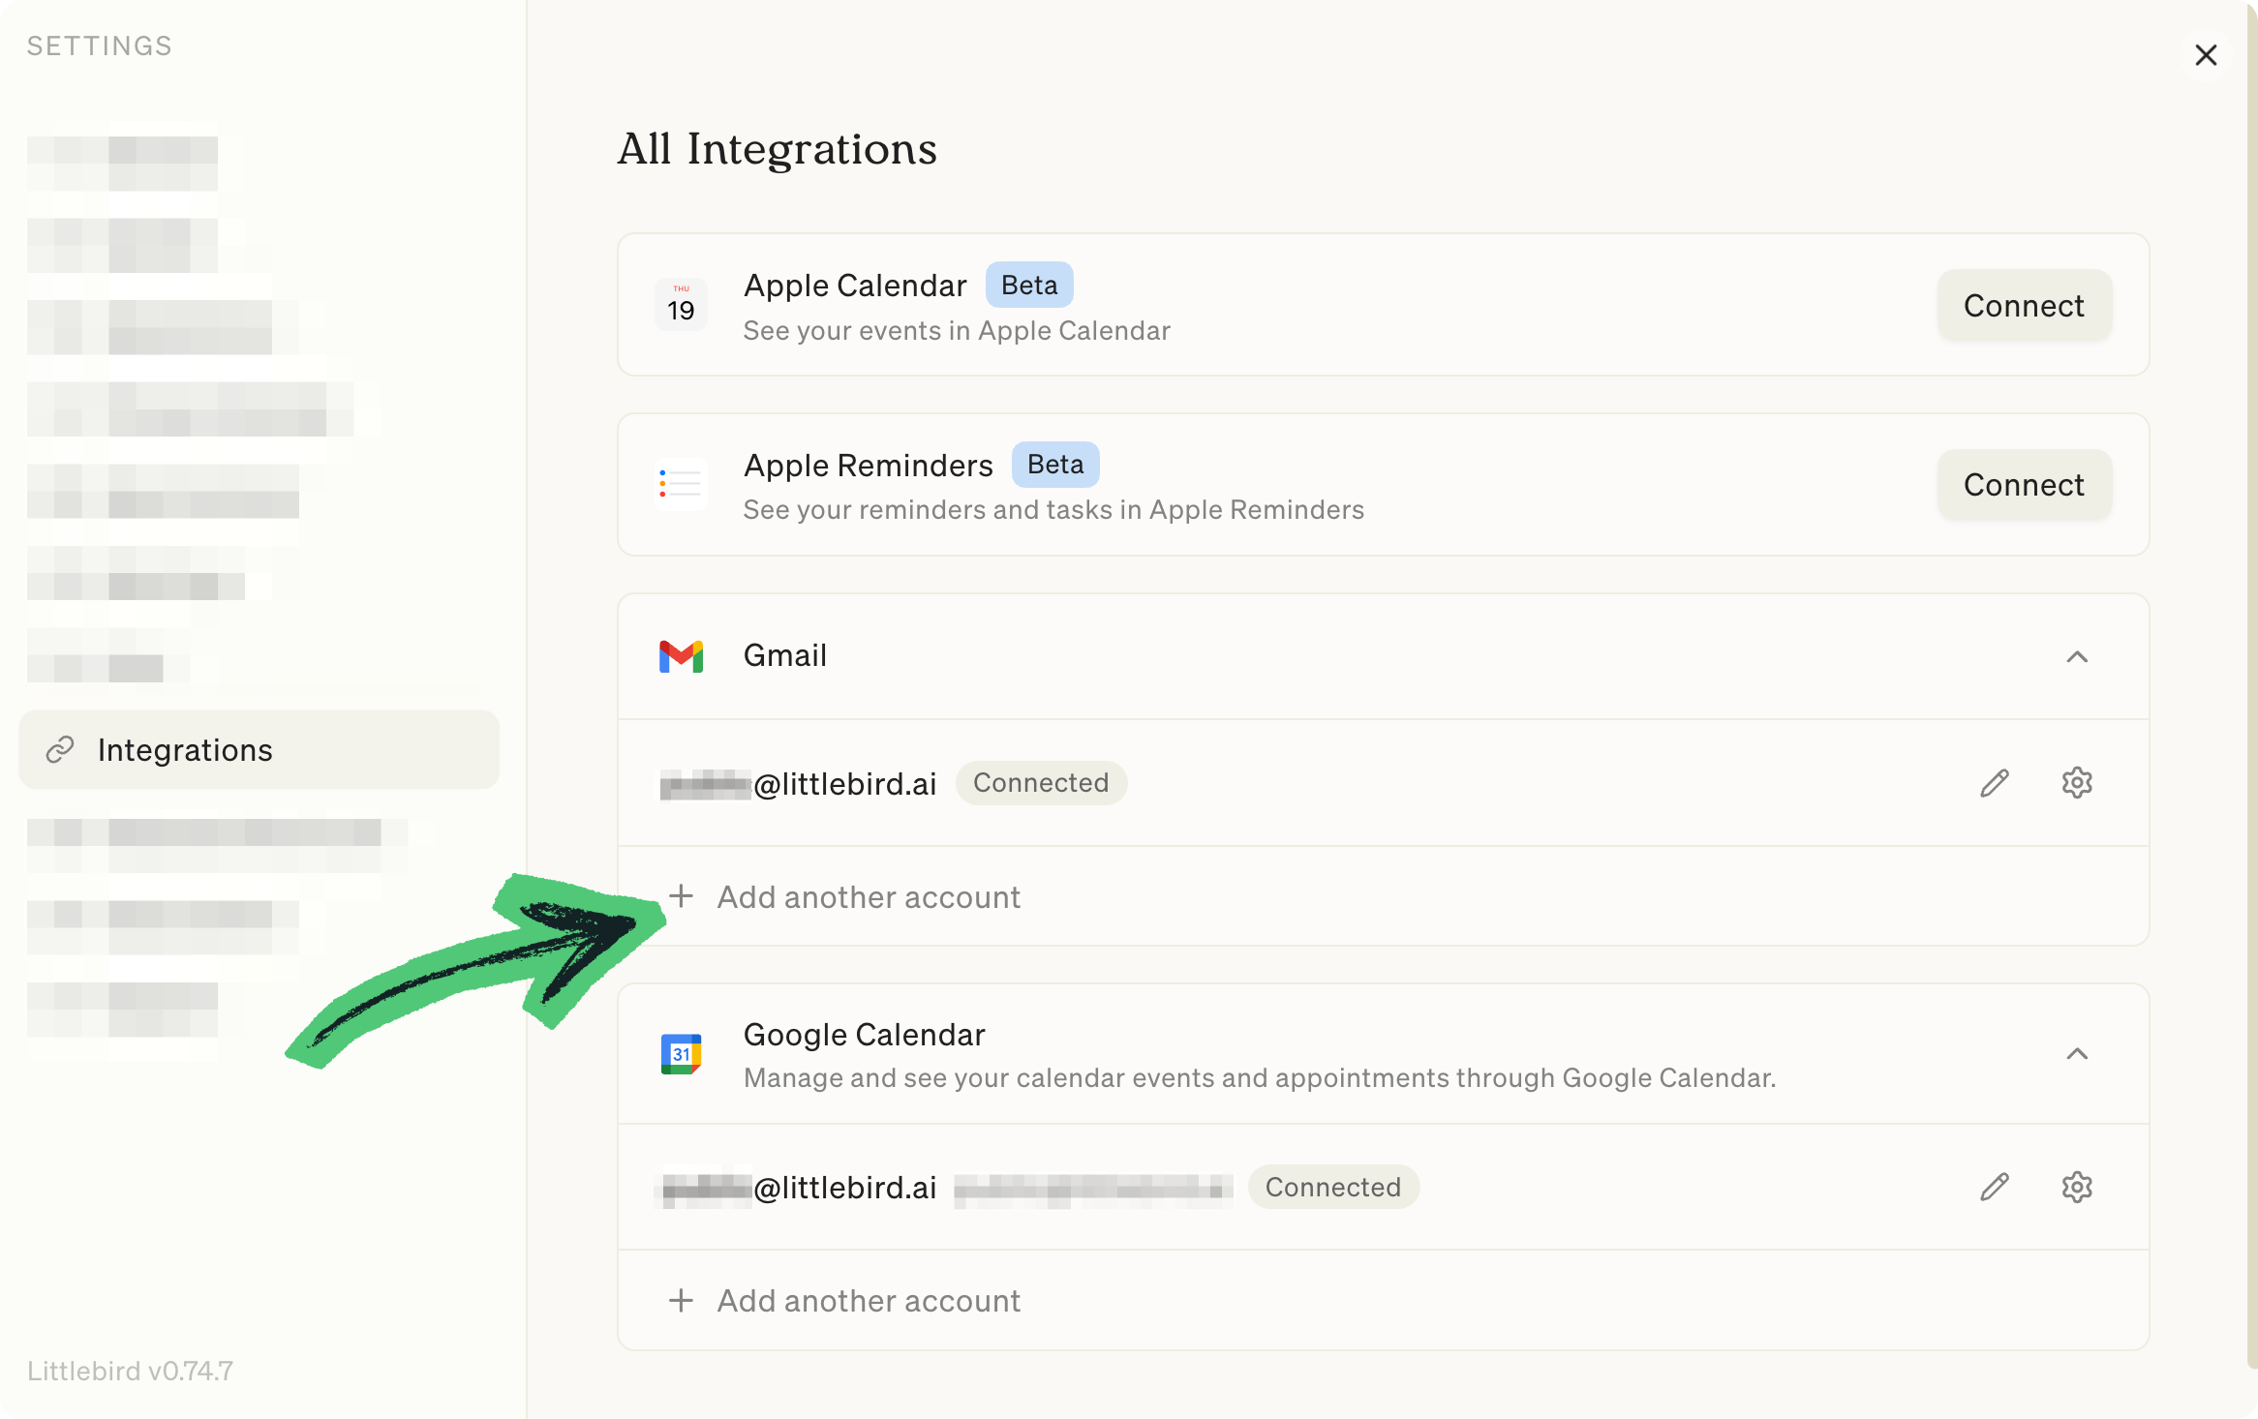Edit Google Calendar account with pencil icon

[1994, 1187]
